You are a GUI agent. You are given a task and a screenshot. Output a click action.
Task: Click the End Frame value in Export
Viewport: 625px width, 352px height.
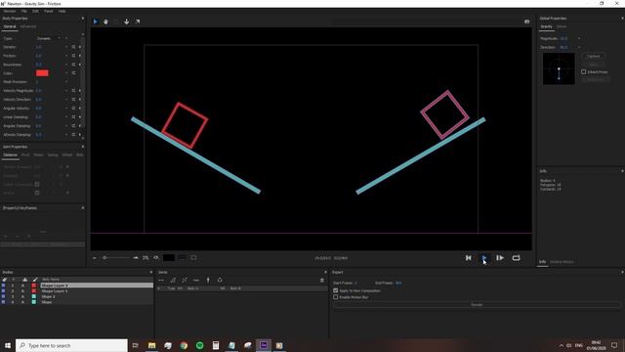click(398, 283)
